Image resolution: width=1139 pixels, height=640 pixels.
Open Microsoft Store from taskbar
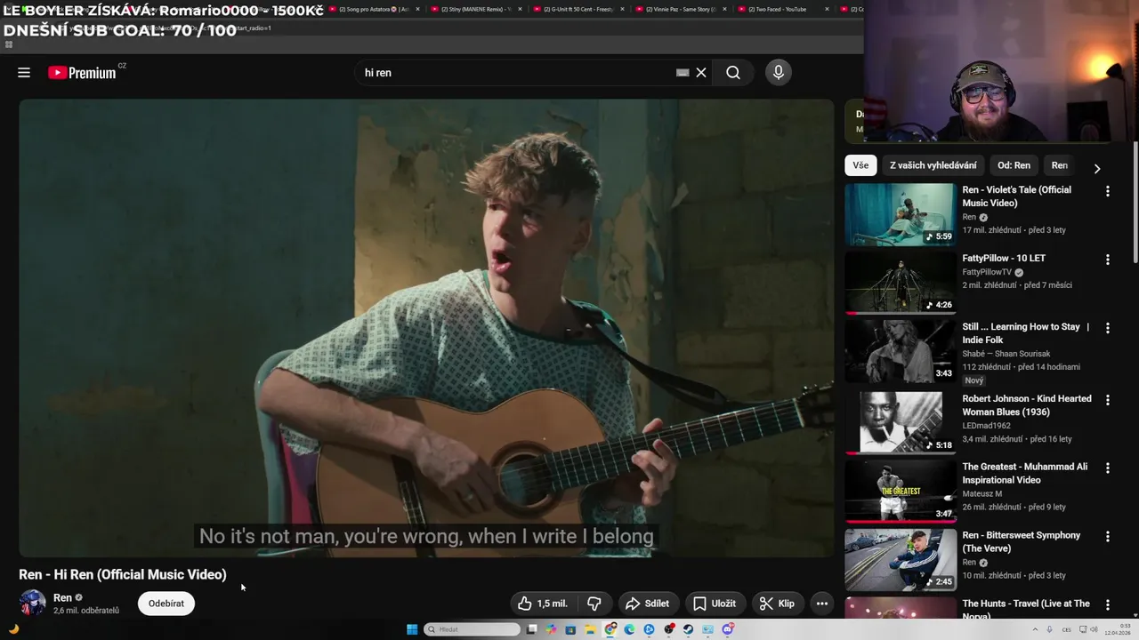pyautogui.click(x=570, y=629)
